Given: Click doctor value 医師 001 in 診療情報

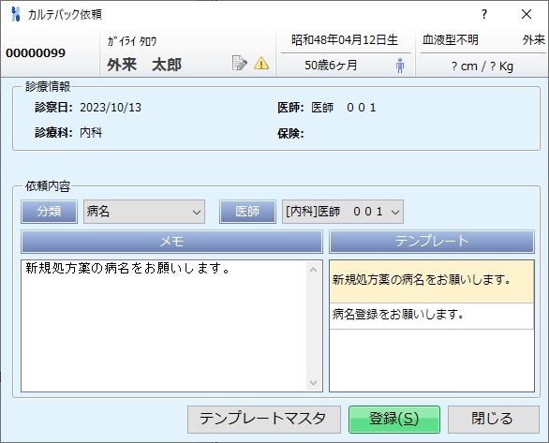Looking at the screenshot, I should pos(344,108).
